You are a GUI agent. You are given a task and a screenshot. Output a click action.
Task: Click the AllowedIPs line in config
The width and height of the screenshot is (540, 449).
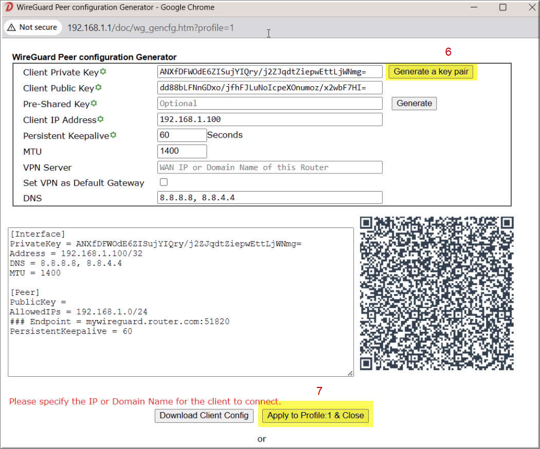(79, 312)
